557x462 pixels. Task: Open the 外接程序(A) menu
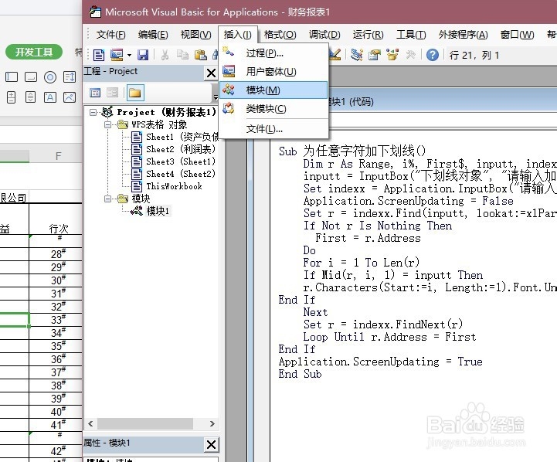[463, 35]
